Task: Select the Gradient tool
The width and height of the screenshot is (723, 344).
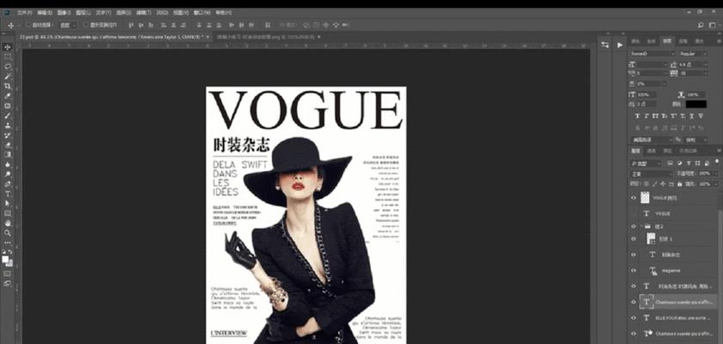Action: pos(8,154)
